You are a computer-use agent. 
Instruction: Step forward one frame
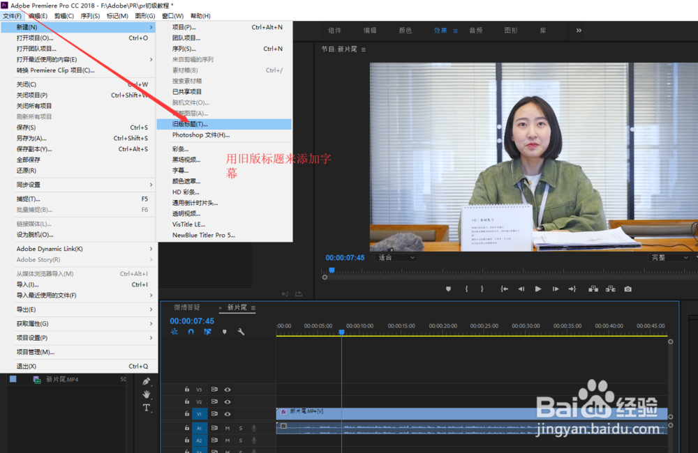(556, 289)
